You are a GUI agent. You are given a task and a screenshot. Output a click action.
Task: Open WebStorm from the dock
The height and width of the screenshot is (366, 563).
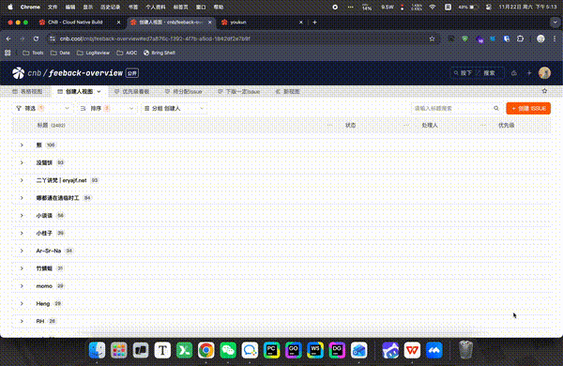[x=315, y=350]
